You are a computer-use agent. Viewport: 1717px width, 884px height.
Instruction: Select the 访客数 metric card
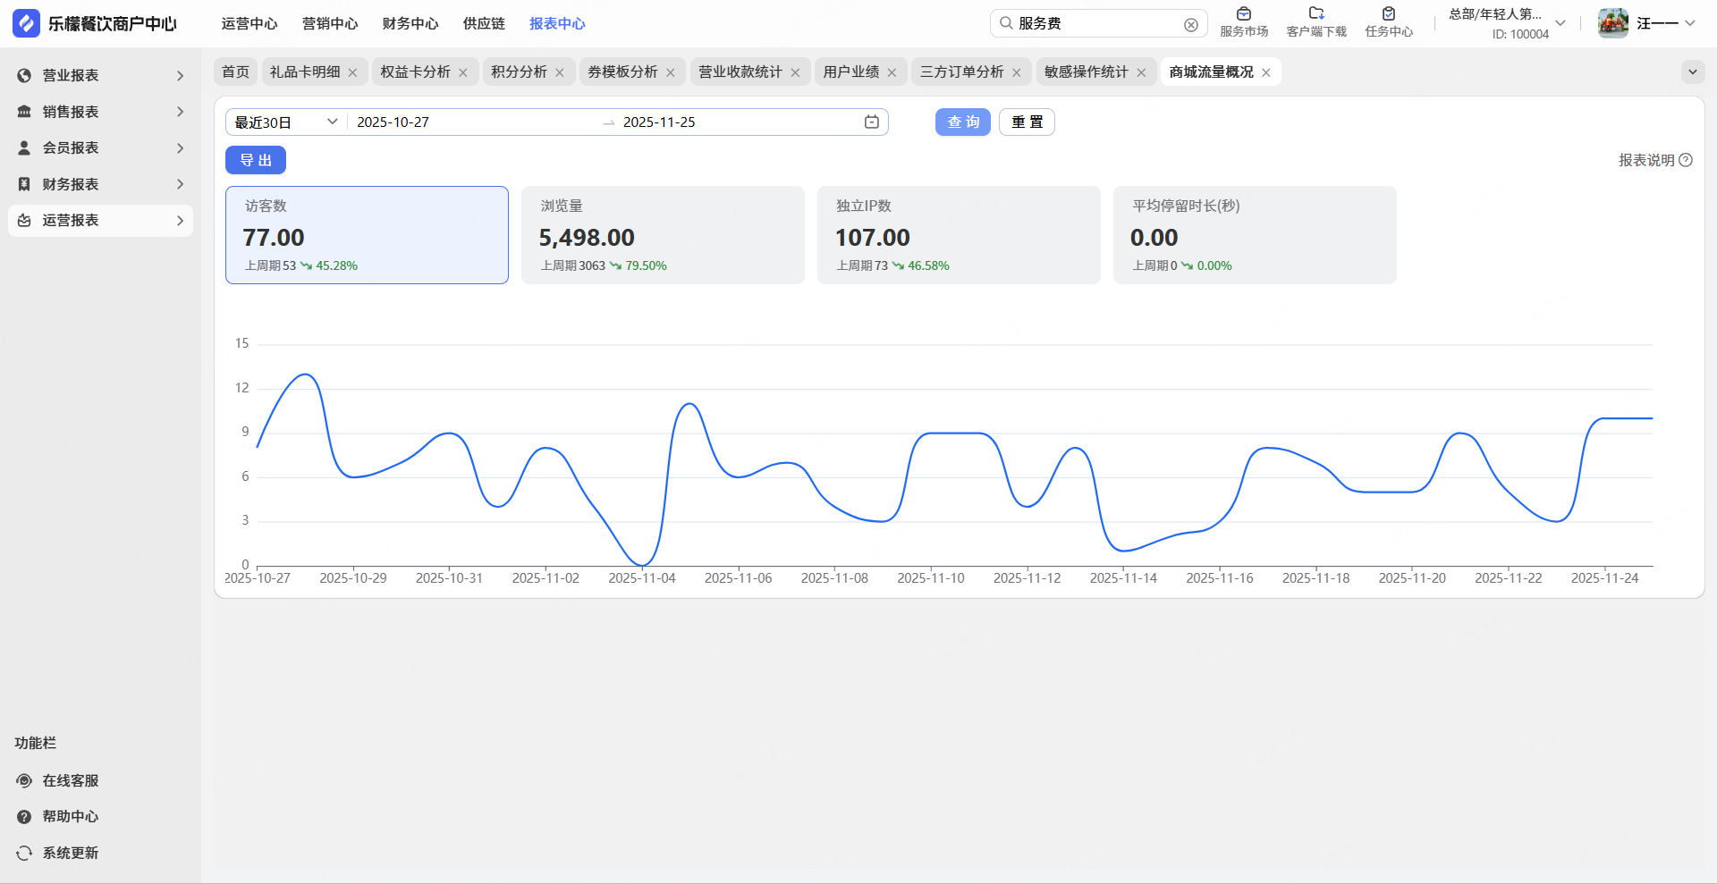pyautogui.click(x=367, y=235)
